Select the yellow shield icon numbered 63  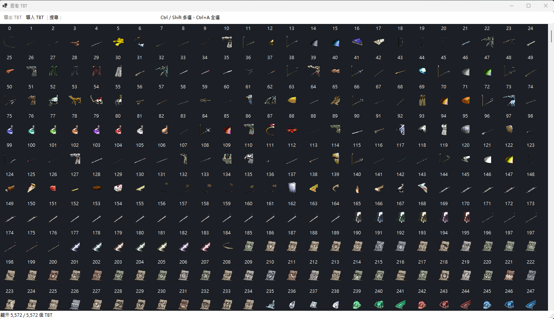292,100
